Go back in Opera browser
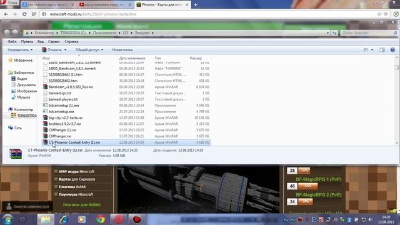400x225 pixels. point(6,14)
